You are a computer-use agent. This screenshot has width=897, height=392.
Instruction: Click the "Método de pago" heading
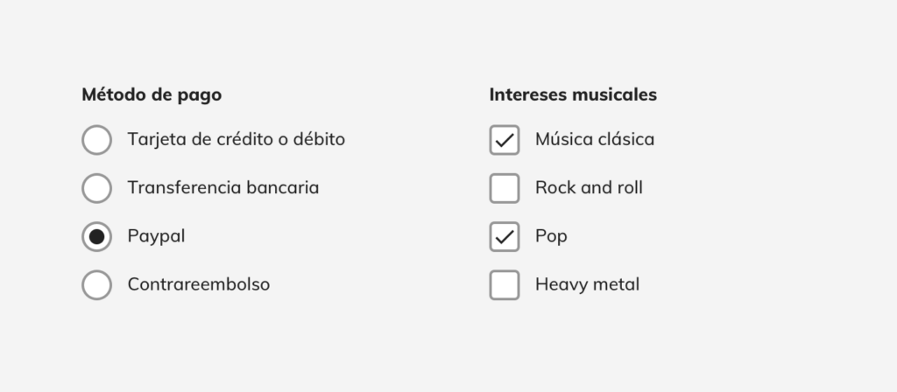point(152,94)
